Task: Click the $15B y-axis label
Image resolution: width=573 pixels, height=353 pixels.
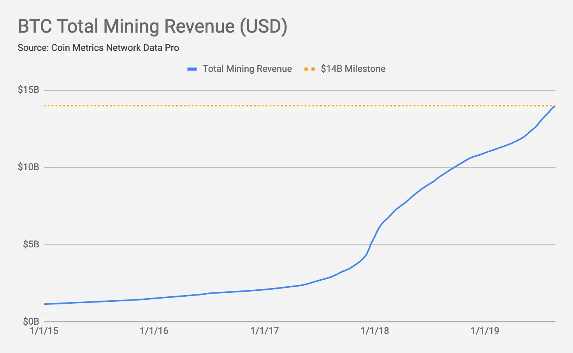Action: pos(28,90)
